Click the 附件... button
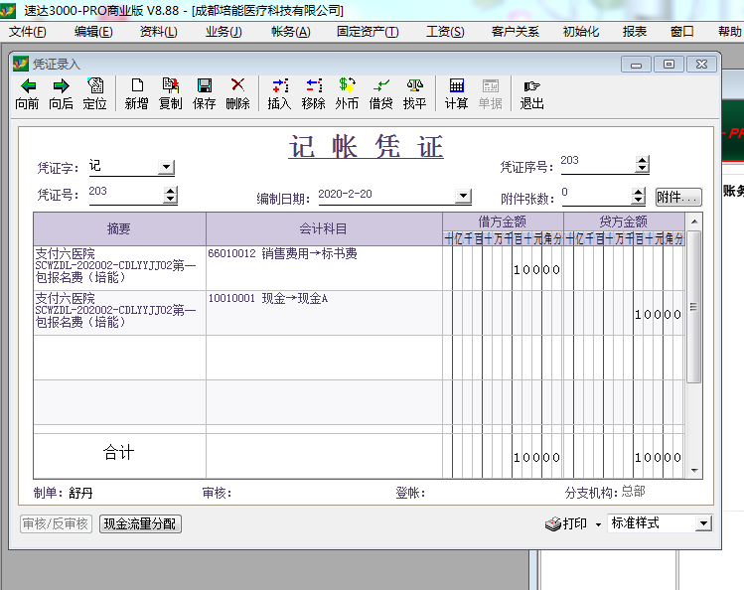The height and width of the screenshot is (590, 744). tap(678, 197)
